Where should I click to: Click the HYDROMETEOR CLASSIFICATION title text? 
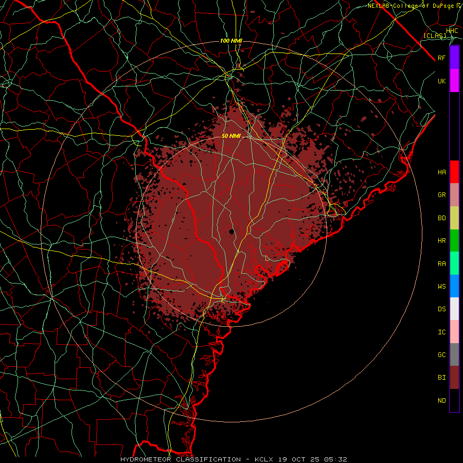181,459
